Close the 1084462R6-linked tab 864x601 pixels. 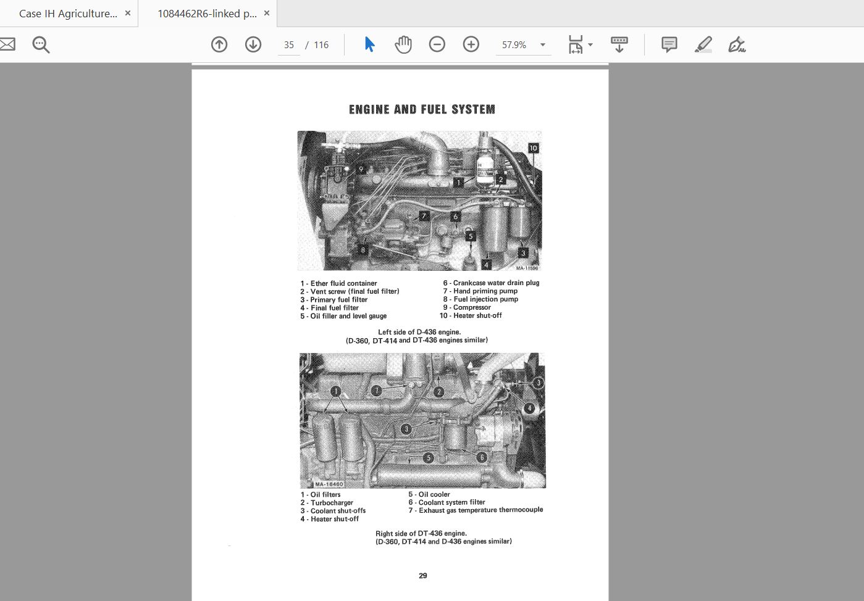267,13
